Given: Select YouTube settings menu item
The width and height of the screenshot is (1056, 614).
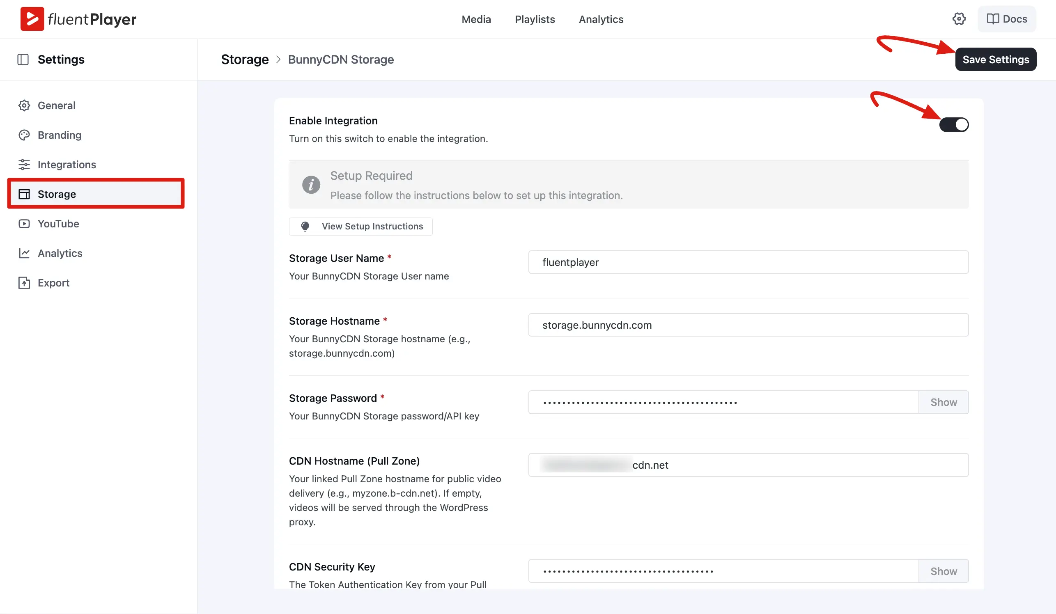Looking at the screenshot, I should pyautogui.click(x=96, y=224).
